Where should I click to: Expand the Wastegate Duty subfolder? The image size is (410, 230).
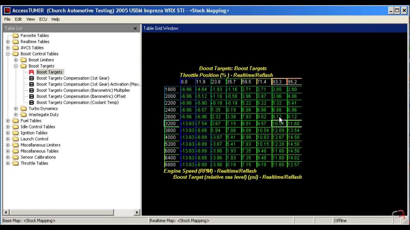click(16, 115)
